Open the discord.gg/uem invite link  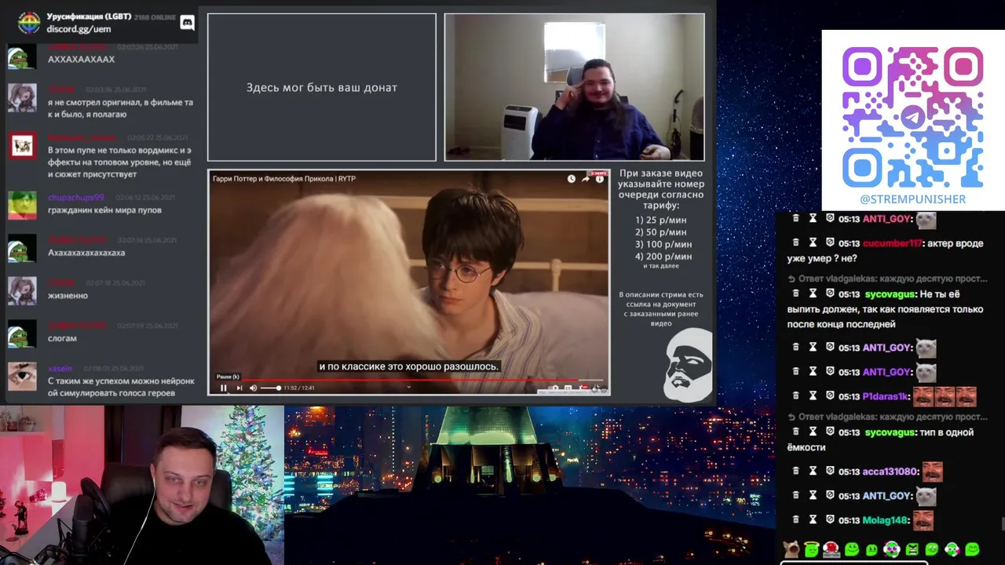[x=79, y=29]
